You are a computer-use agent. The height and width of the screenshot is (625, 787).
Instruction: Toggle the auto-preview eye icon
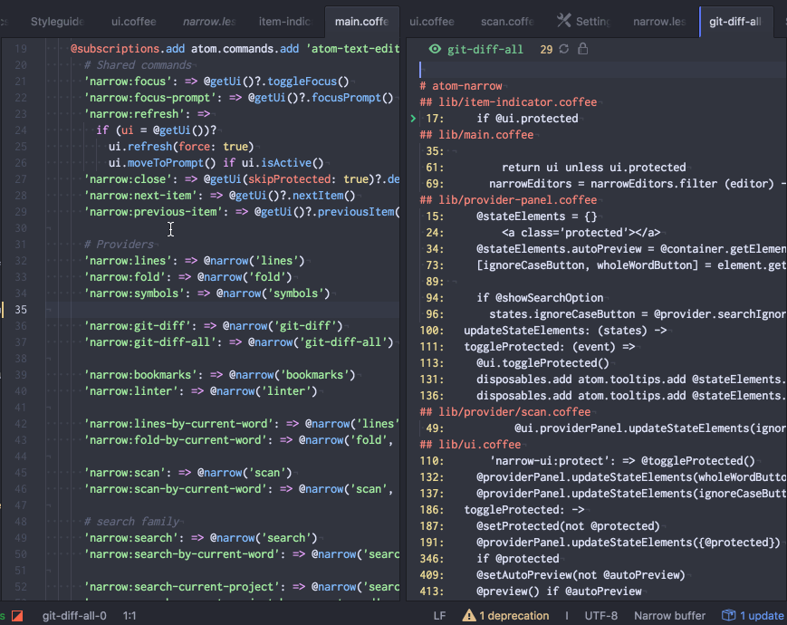436,49
